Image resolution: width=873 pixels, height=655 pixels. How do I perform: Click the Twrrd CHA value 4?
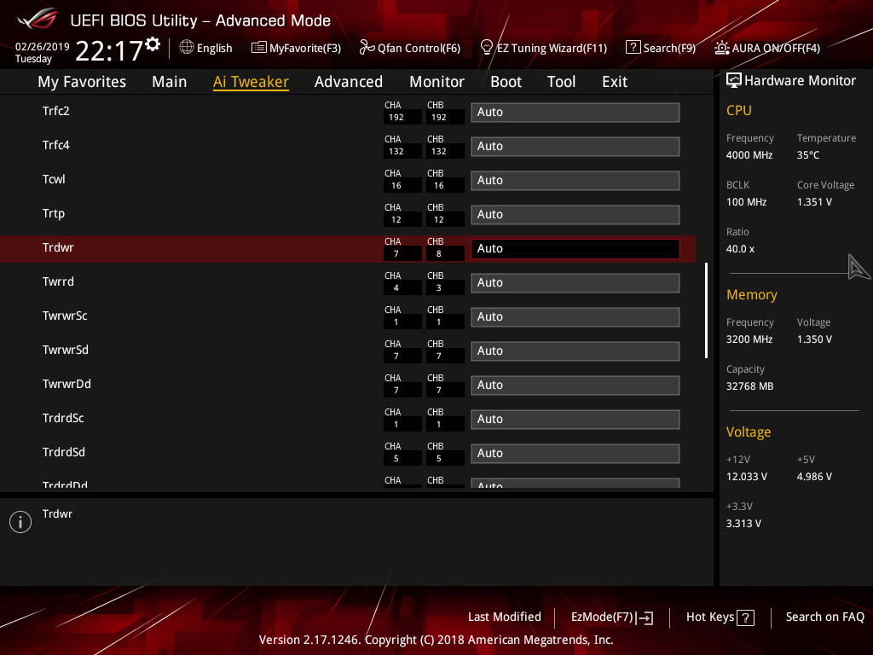[x=396, y=288]
